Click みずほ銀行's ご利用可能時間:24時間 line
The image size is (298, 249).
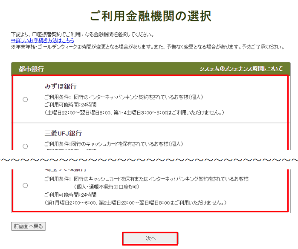tap(70, 105)
